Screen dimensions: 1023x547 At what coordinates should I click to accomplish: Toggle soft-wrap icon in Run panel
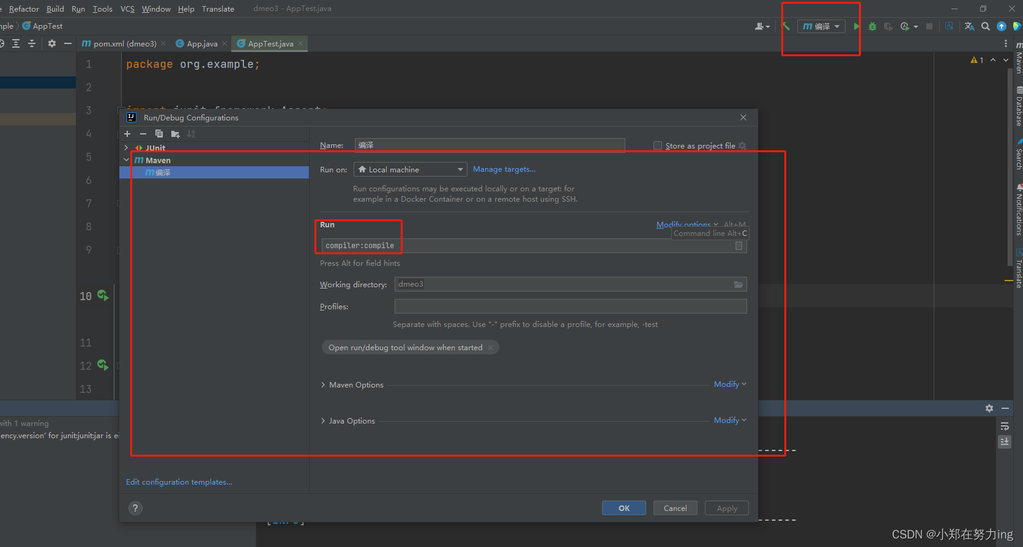coord(1005,427)
